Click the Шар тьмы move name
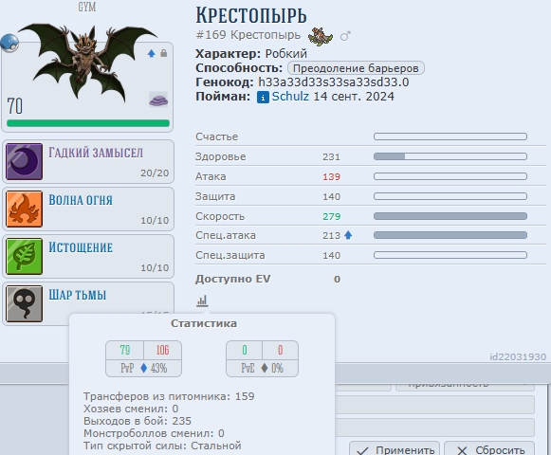551x455 pixels. coord(78,295)
